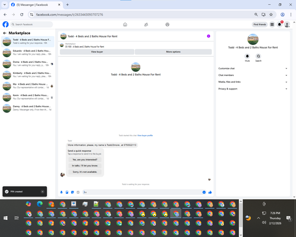Show hidden system tray icons chevron

coord(258,218)
